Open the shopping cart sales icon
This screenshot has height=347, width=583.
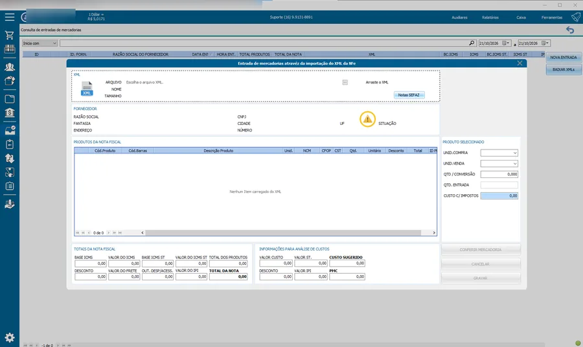pyautogui.click(x=10, y=35)
